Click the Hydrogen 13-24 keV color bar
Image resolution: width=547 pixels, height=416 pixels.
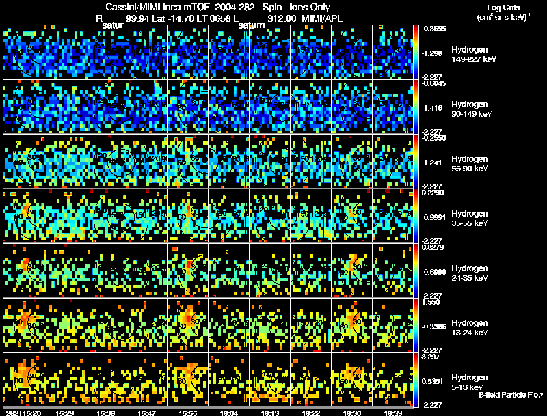click(416, 325)
